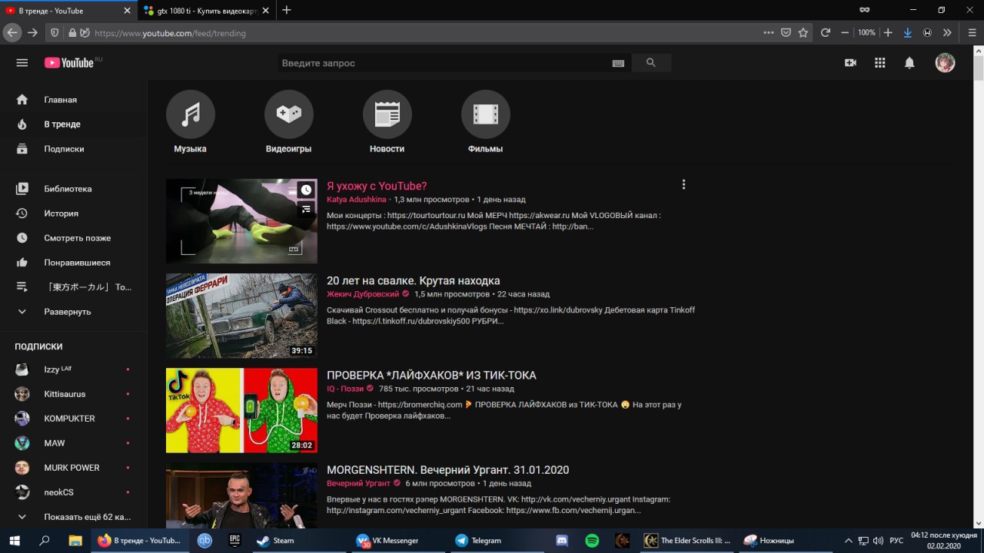Open the on-screen keyboard in search box

coord(618,63)
